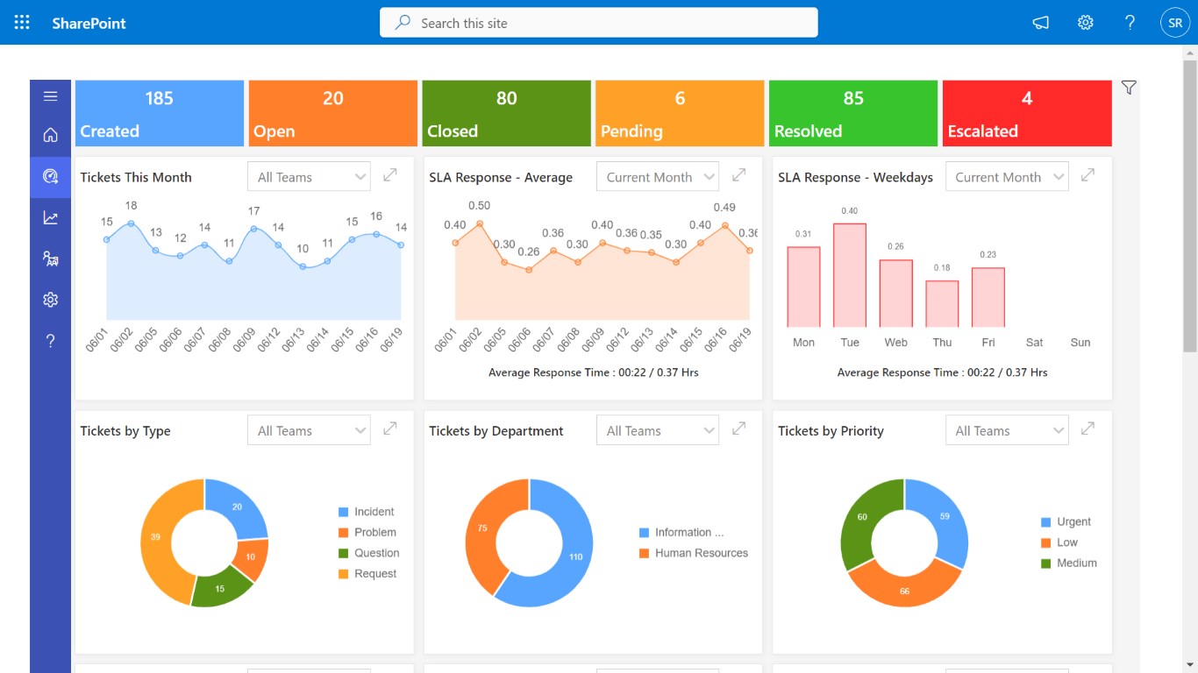Open the SharePoint app launcher grid
Screen dimensions: 1198x673
click(x=22, y=23)
